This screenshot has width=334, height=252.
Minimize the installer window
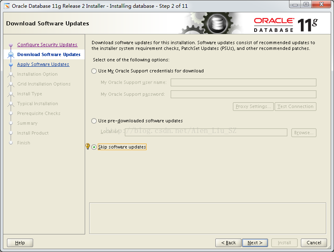tap(295, 4)
